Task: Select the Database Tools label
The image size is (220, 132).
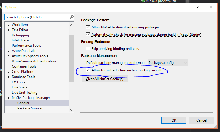Action: click(23, 77)
